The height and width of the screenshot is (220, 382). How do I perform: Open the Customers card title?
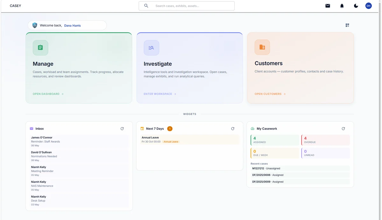269,63
